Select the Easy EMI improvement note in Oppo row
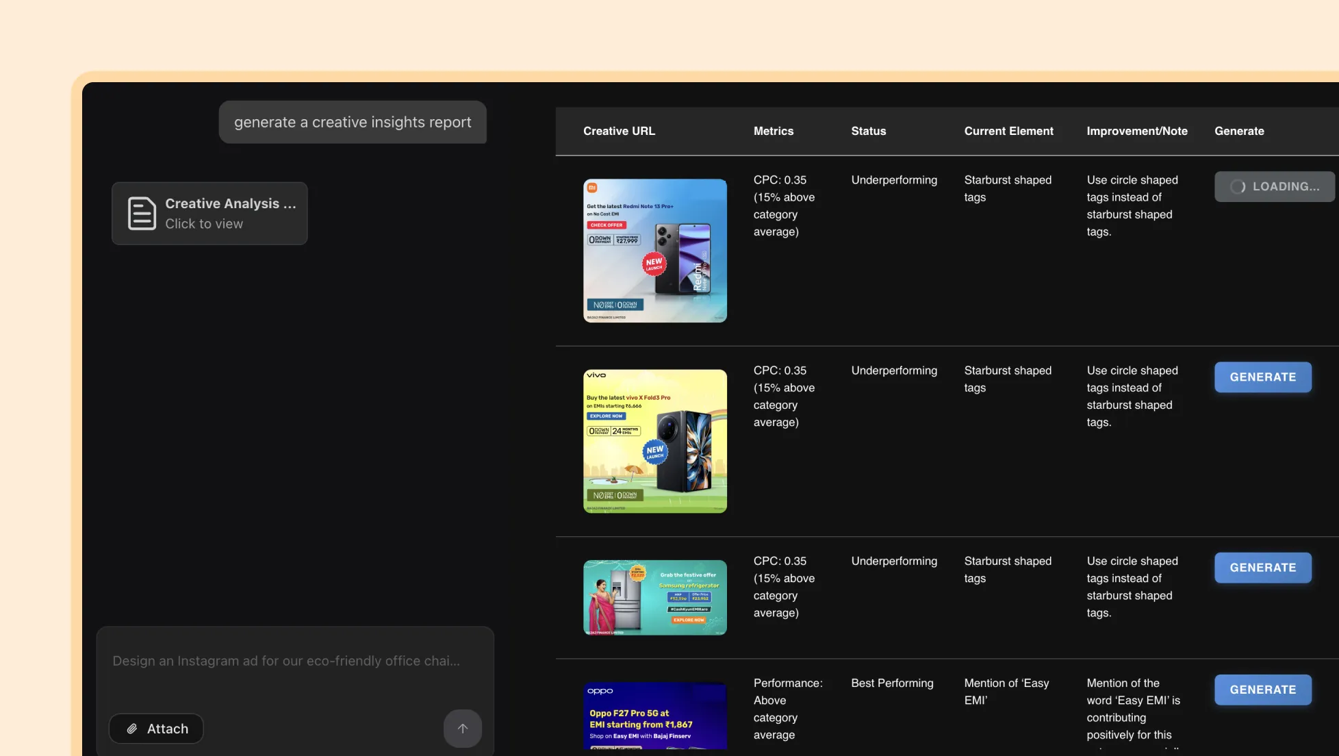This screenshot has height=756, width=1339. [x=1133, y=712]
